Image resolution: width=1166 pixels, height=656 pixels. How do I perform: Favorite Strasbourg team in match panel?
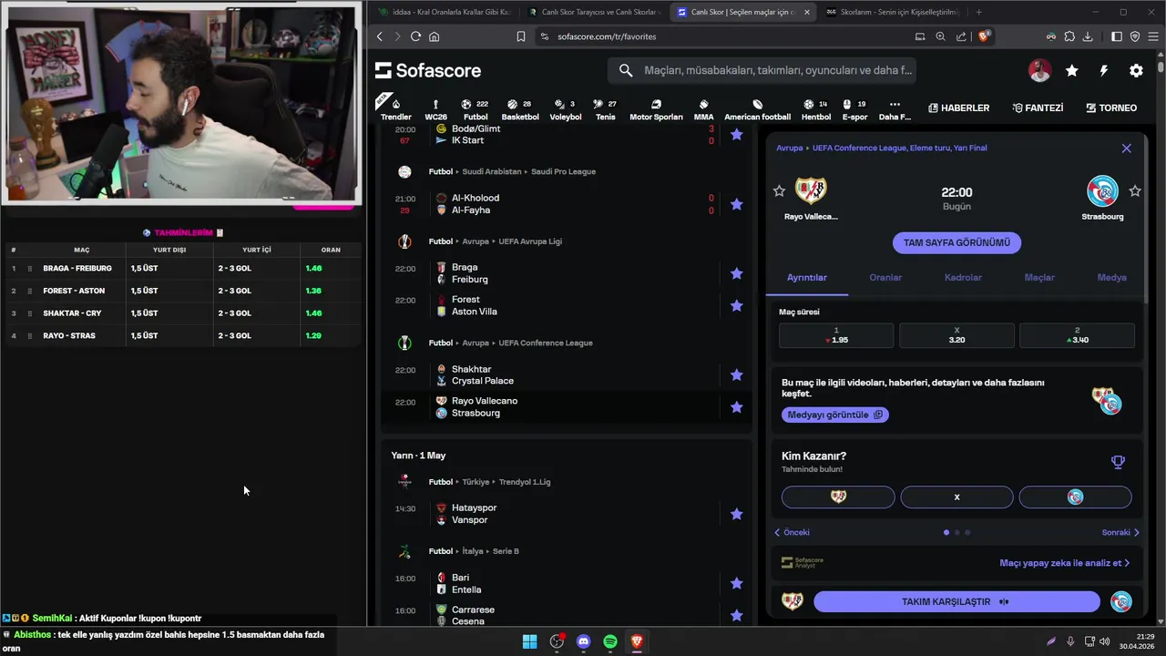(x=1135, y=190)
